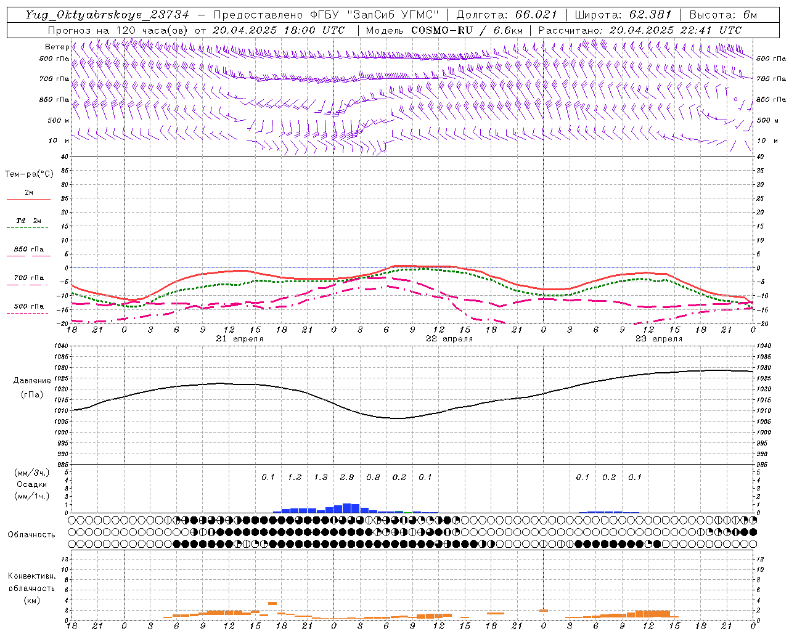Click the 'Долгота: 66.021' header text
Image resolution: width=789 pixels, height=631 pixels.
point(507,15)
